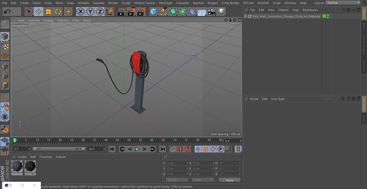The width and height of the screenshot is (367, 189).
Task: Click the Undo arrow icon
Action: (x=7, y=12)
